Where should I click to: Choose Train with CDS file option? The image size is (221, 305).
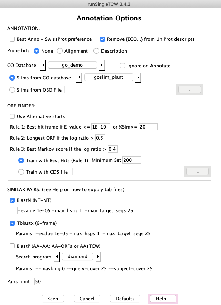(21, 172)
